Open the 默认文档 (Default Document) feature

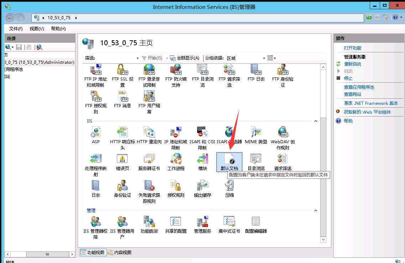point(229,161)
